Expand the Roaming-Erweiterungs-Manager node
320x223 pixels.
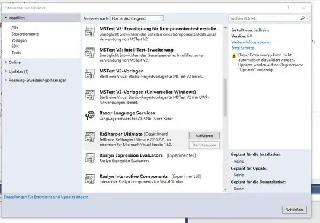click(x=6, y=80)
